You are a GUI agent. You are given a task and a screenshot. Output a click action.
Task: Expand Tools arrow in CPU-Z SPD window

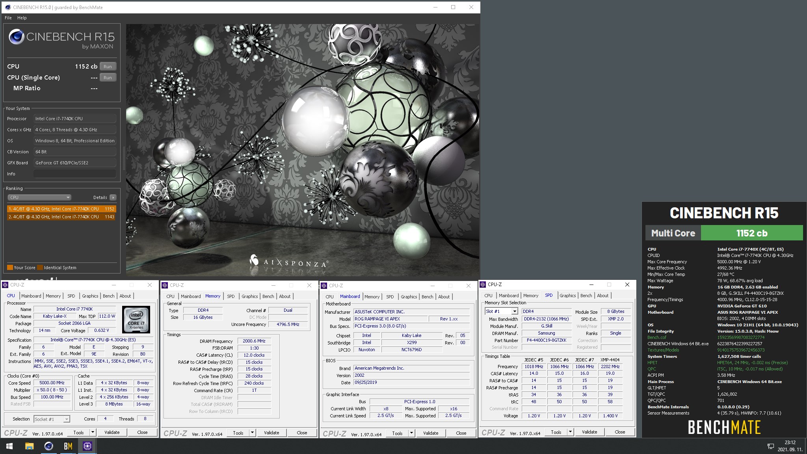570,432
